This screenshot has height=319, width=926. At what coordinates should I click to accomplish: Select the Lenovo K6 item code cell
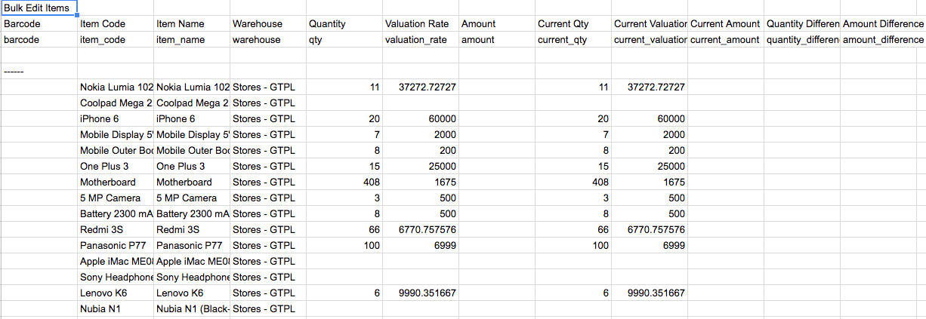(x=115, y=293)
